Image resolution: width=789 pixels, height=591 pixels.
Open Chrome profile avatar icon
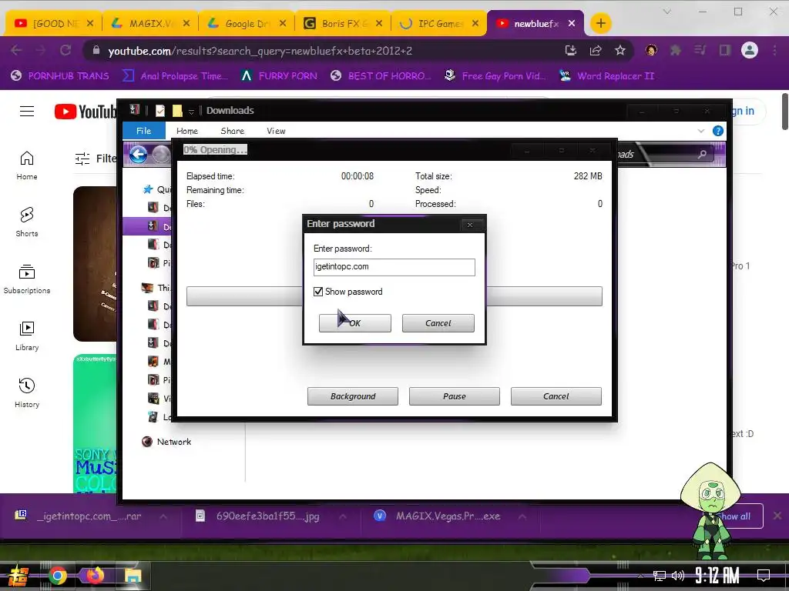[749, 50]
